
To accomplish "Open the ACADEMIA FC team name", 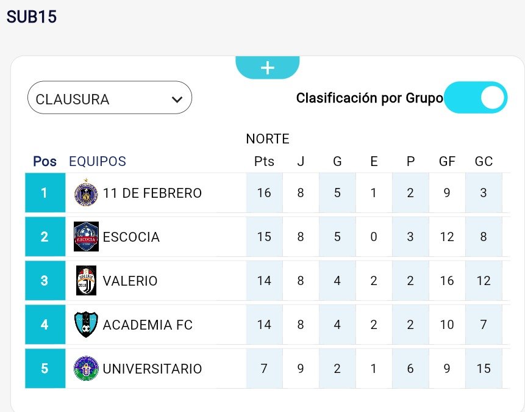I will [148, 325].
